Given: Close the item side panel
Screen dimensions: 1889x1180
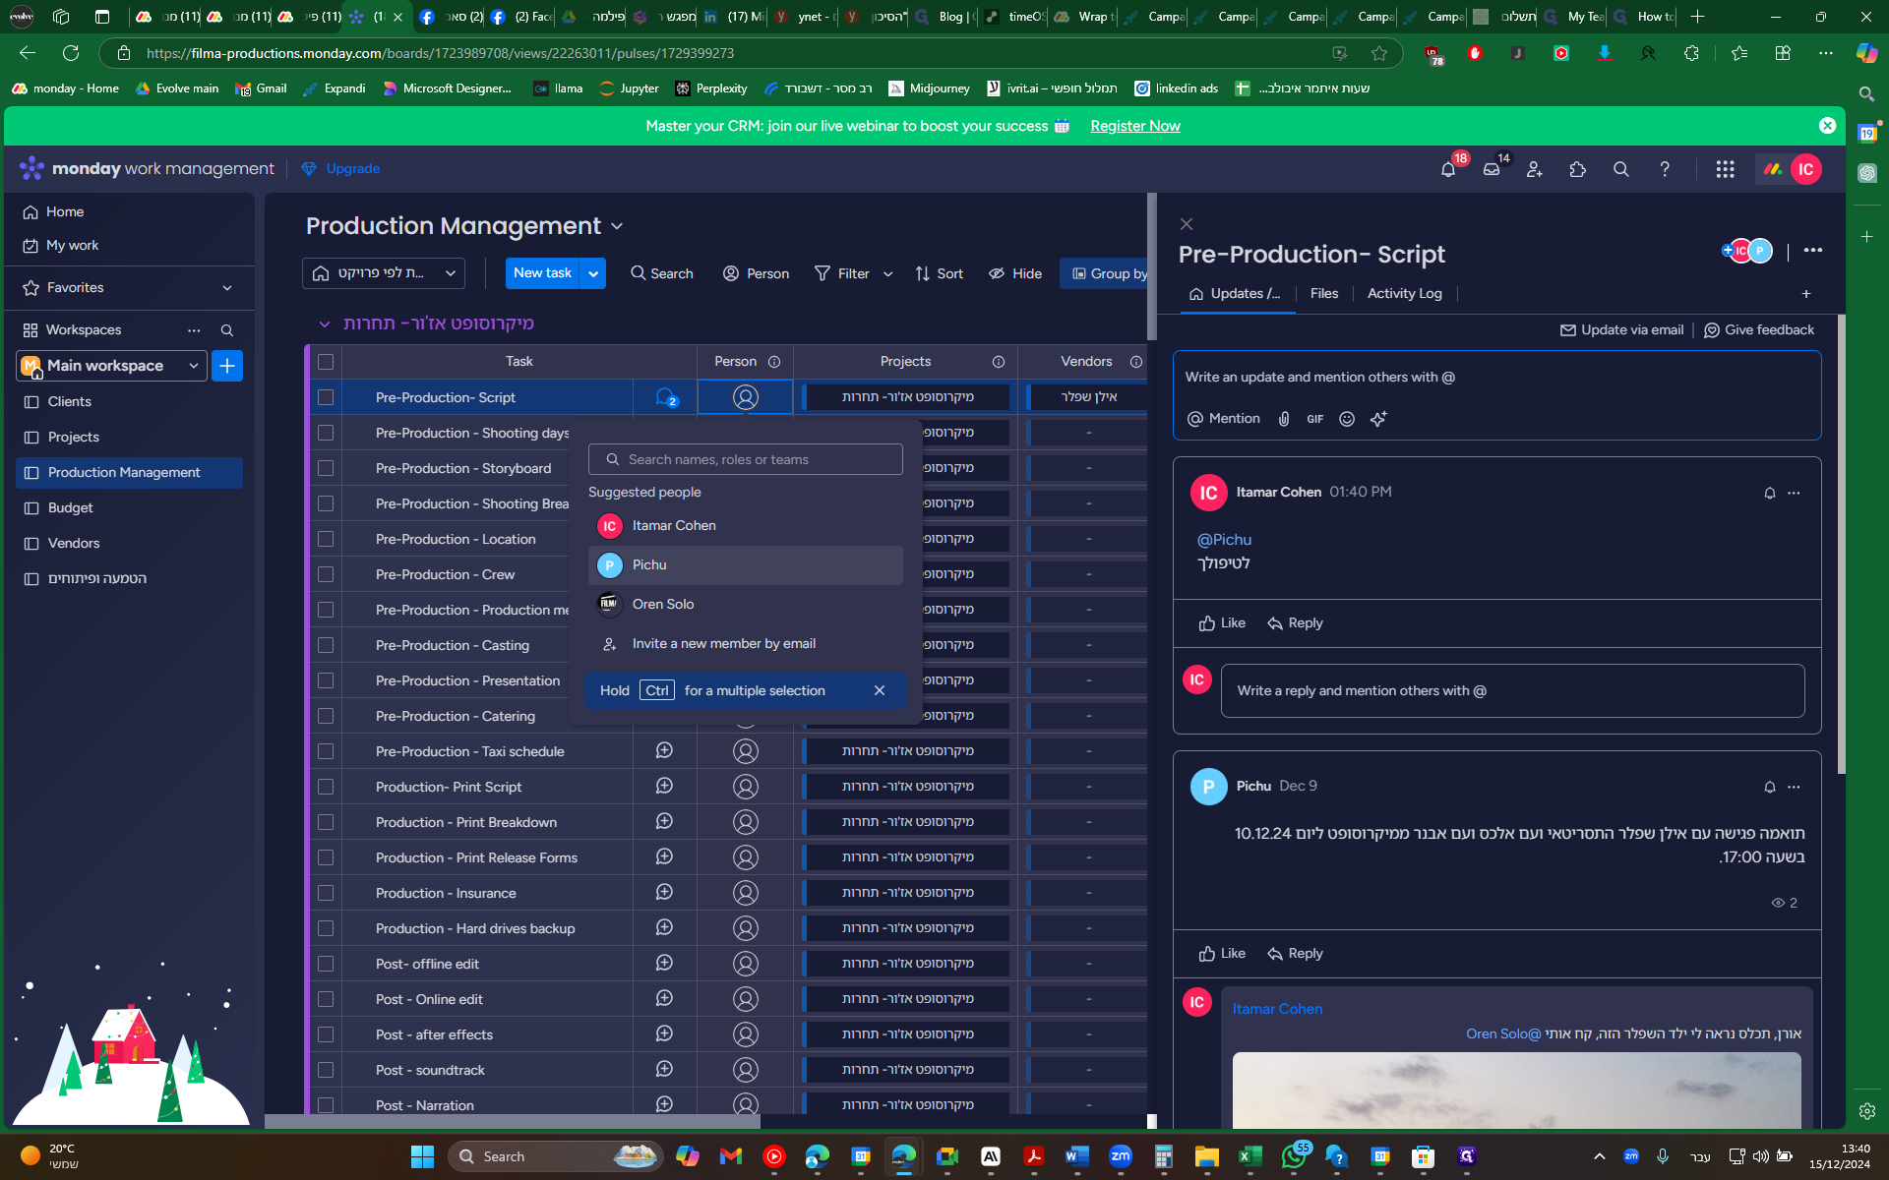Looking at the screenshot, I should (1187, 224).
